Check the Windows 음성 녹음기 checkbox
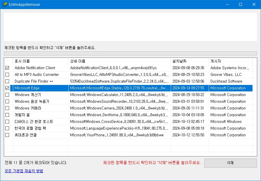The image size is (261, 181). point(7,101)
